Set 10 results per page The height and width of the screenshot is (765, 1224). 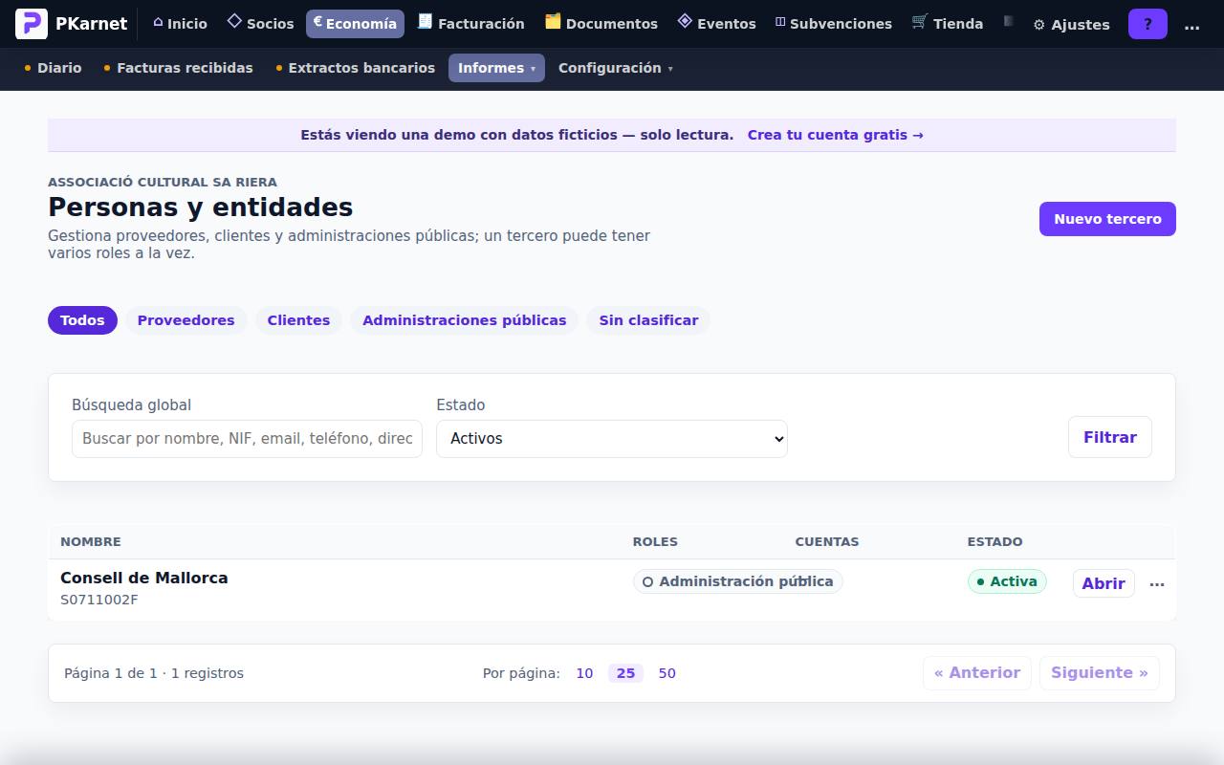(x=584, y=673)
